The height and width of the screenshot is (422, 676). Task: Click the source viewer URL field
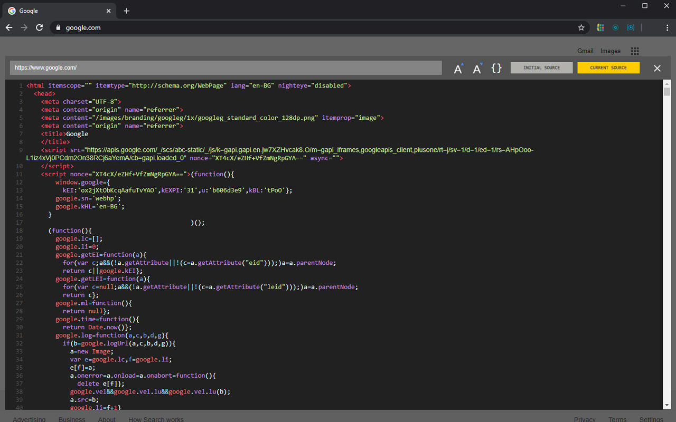tap(227, 68)
